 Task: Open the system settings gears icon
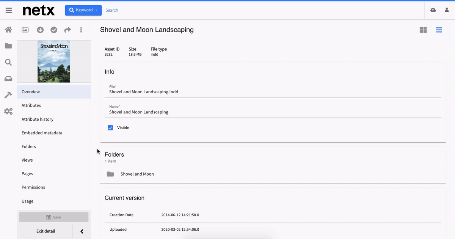point(8,112)
